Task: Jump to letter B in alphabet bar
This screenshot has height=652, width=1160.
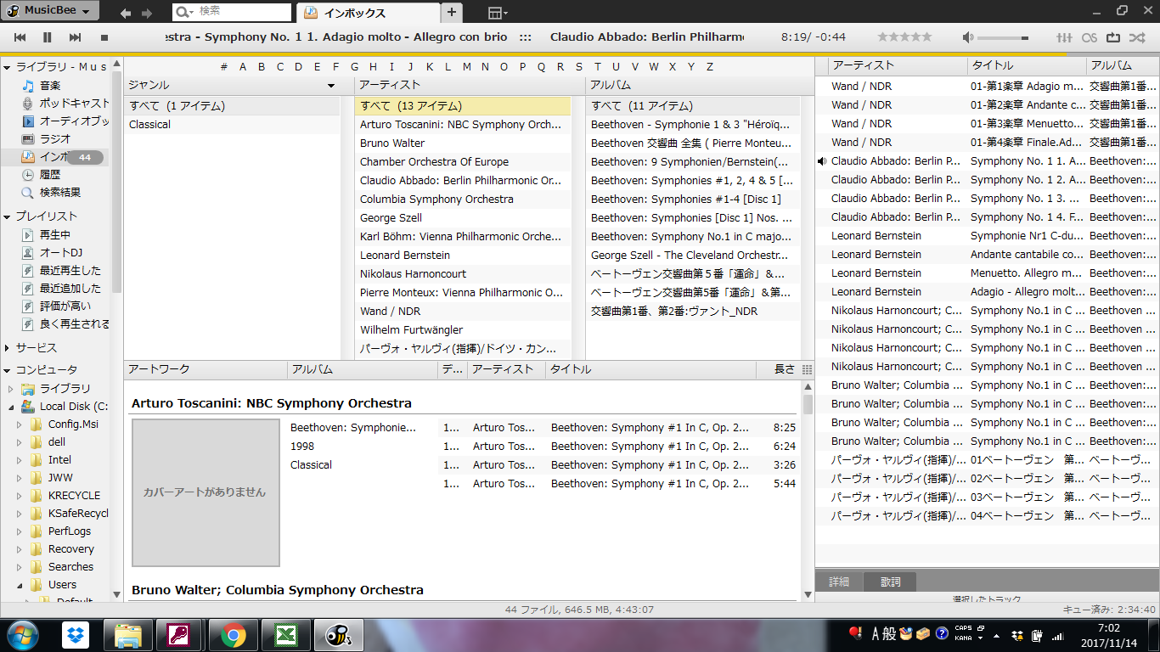Action: [x=262, y=67]
